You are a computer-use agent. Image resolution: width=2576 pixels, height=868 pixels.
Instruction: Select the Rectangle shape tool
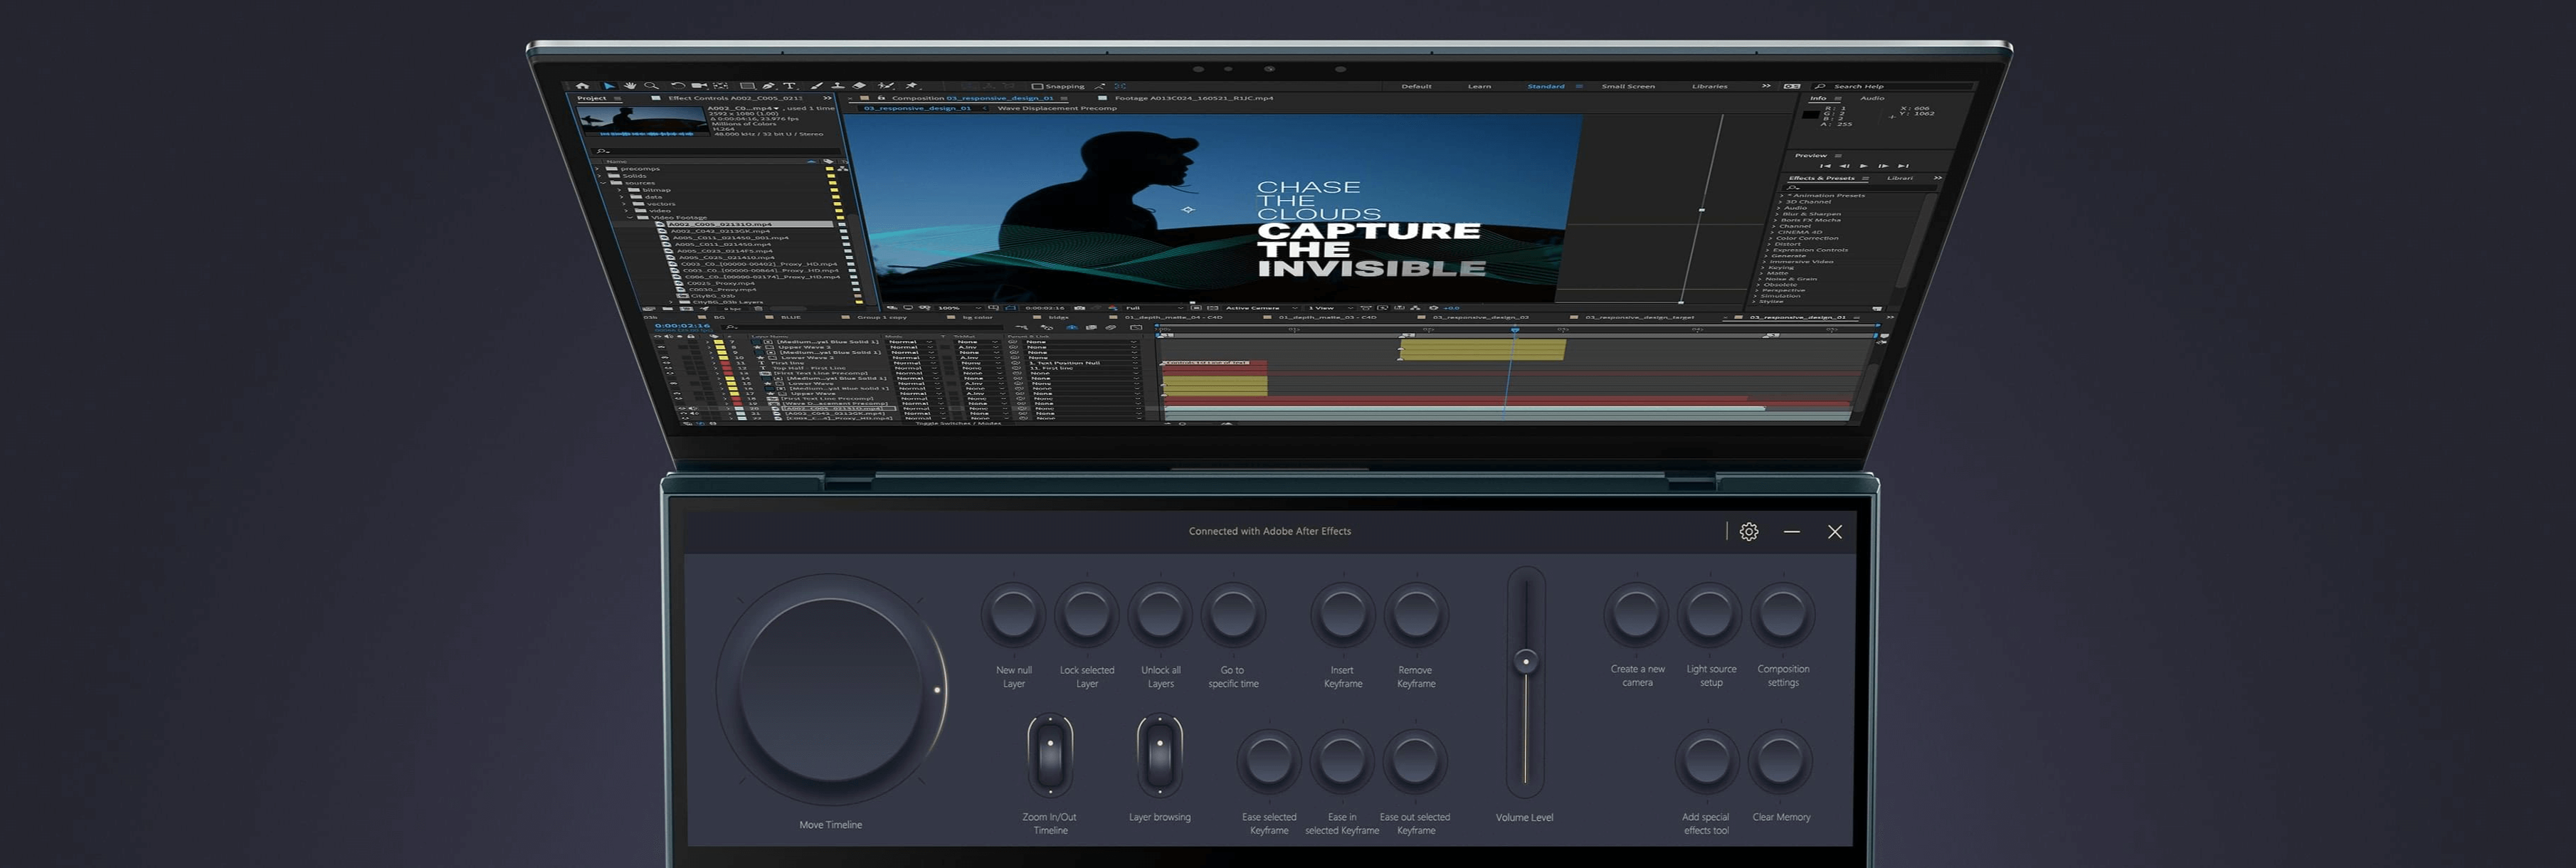748,86
